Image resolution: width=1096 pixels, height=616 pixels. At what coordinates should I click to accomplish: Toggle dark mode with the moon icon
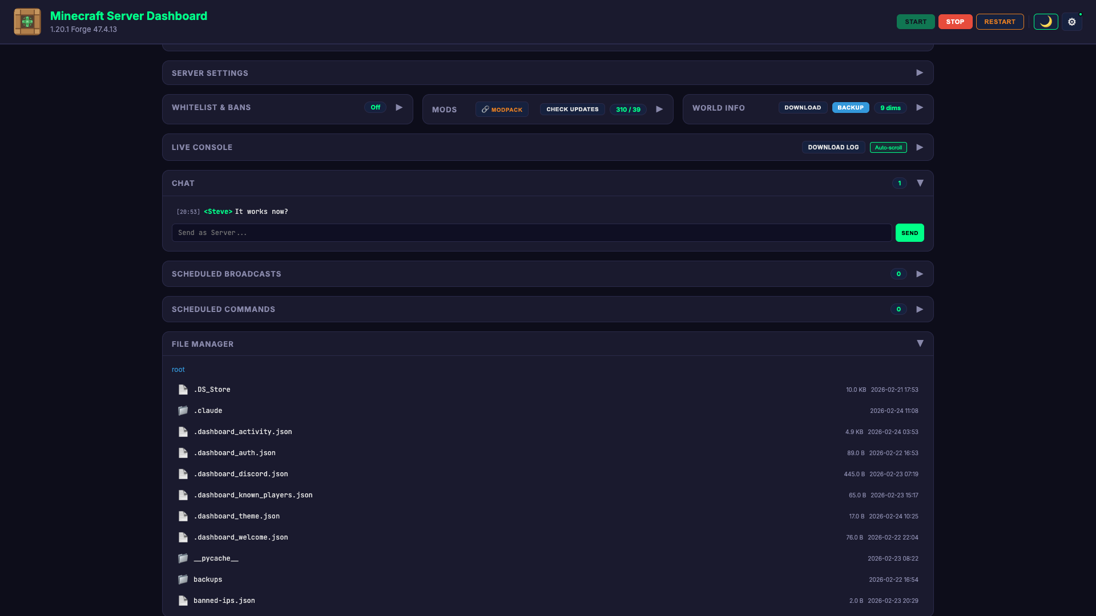pos(1045,22)
